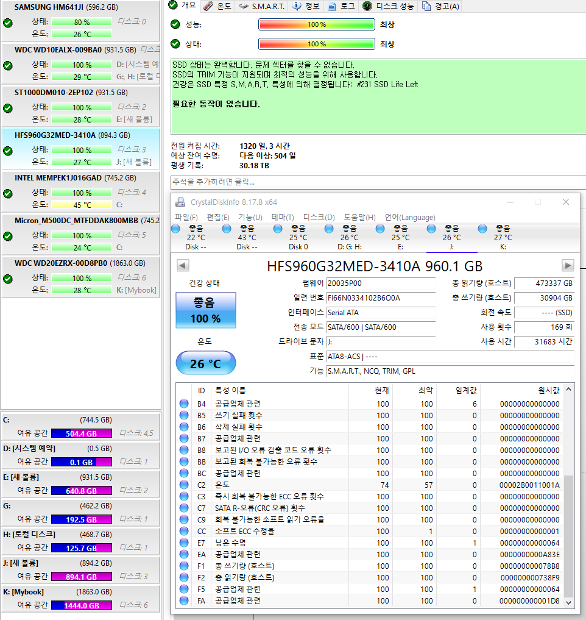Select the WDC WD10EALX-009BA0 disk entry

tap(80, 63)
